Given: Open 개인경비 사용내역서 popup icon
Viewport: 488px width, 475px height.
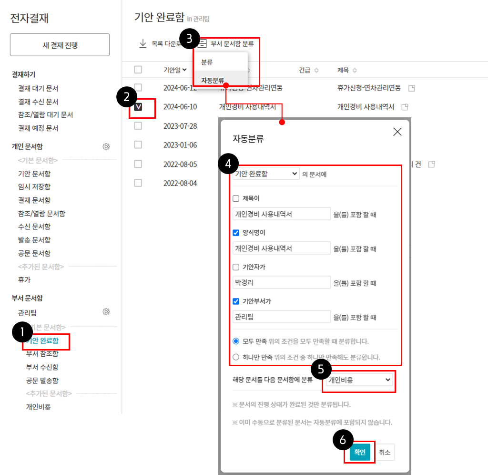Looking at the screenshot, I should [x=405, y=107].
